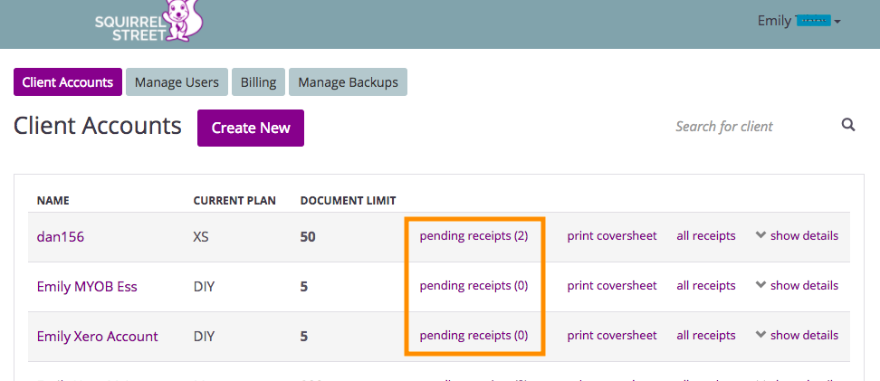
Task: Print coversheet for Emily MYOB Ess
Action: (x=612, y=286)
